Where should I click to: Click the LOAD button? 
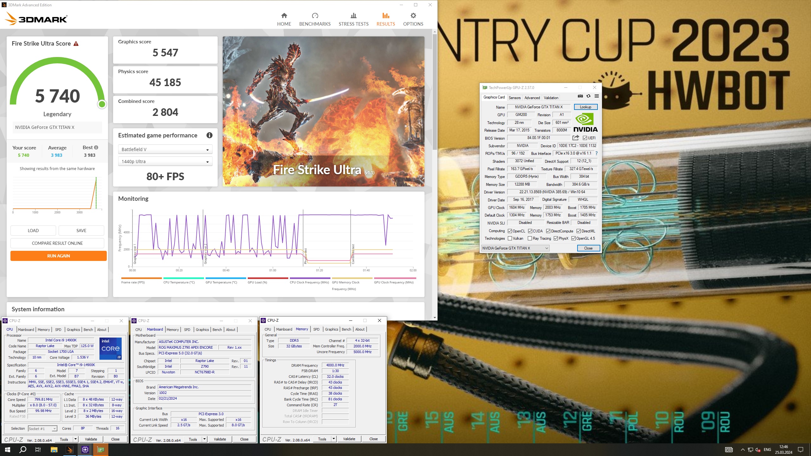click(x=33, y=231)
